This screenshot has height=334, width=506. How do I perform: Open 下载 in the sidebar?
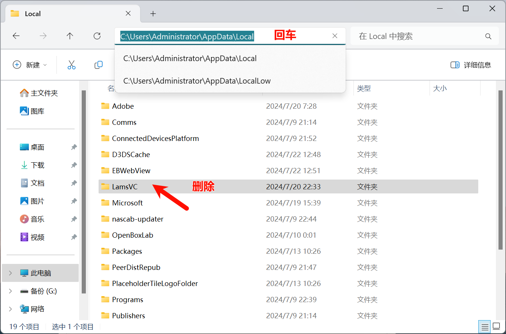[37, 165]
